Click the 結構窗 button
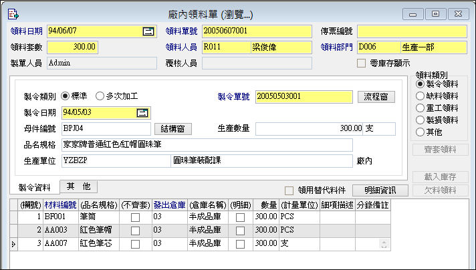 point(174,128)
